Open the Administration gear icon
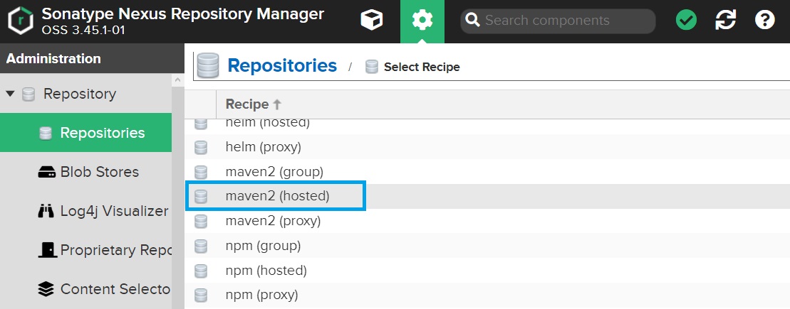 tap(422, 21)
